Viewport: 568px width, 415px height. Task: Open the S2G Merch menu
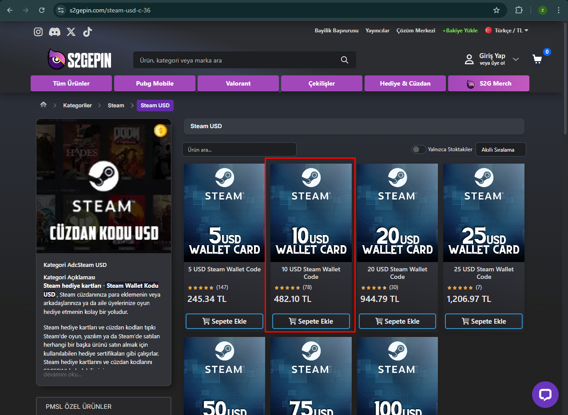click(x=489, y=83)
